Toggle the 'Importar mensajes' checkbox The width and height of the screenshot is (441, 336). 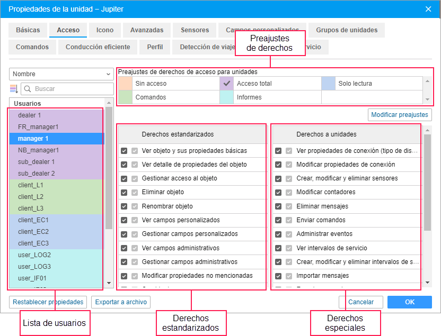(x=278, y=276)
